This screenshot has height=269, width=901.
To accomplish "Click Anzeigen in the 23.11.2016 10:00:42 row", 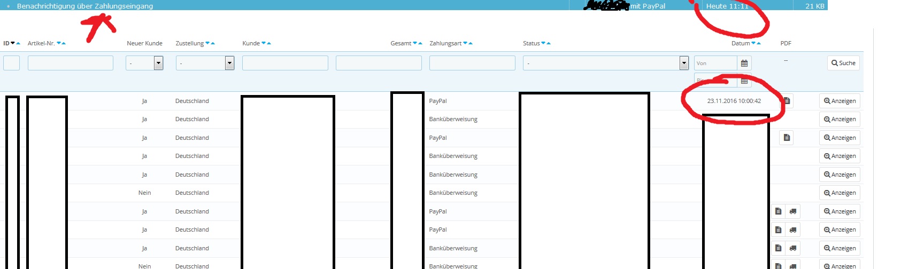I will [x=840, y=101].
